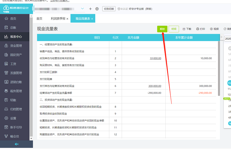The height and width of the screenshot is (149, 231).
Task: Click the green 期初 button
Action: (x=162, y=29)
